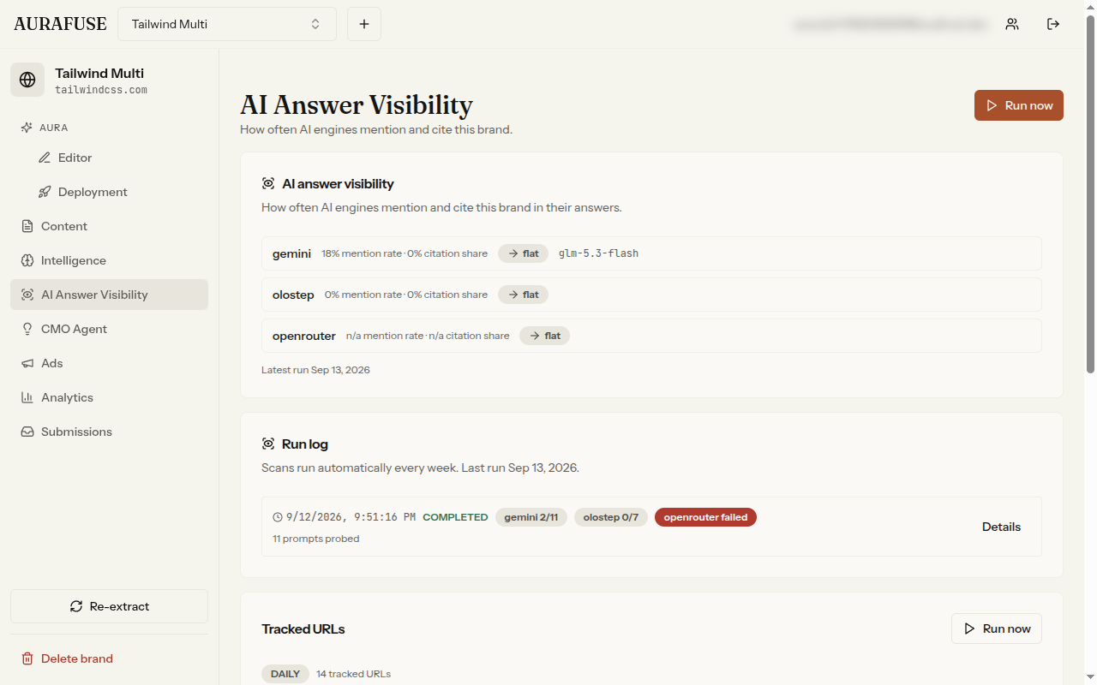This screenshot has width=1097, height=685.
Task: Click the openrouter engine row name
Action: (x=304, y=336)
